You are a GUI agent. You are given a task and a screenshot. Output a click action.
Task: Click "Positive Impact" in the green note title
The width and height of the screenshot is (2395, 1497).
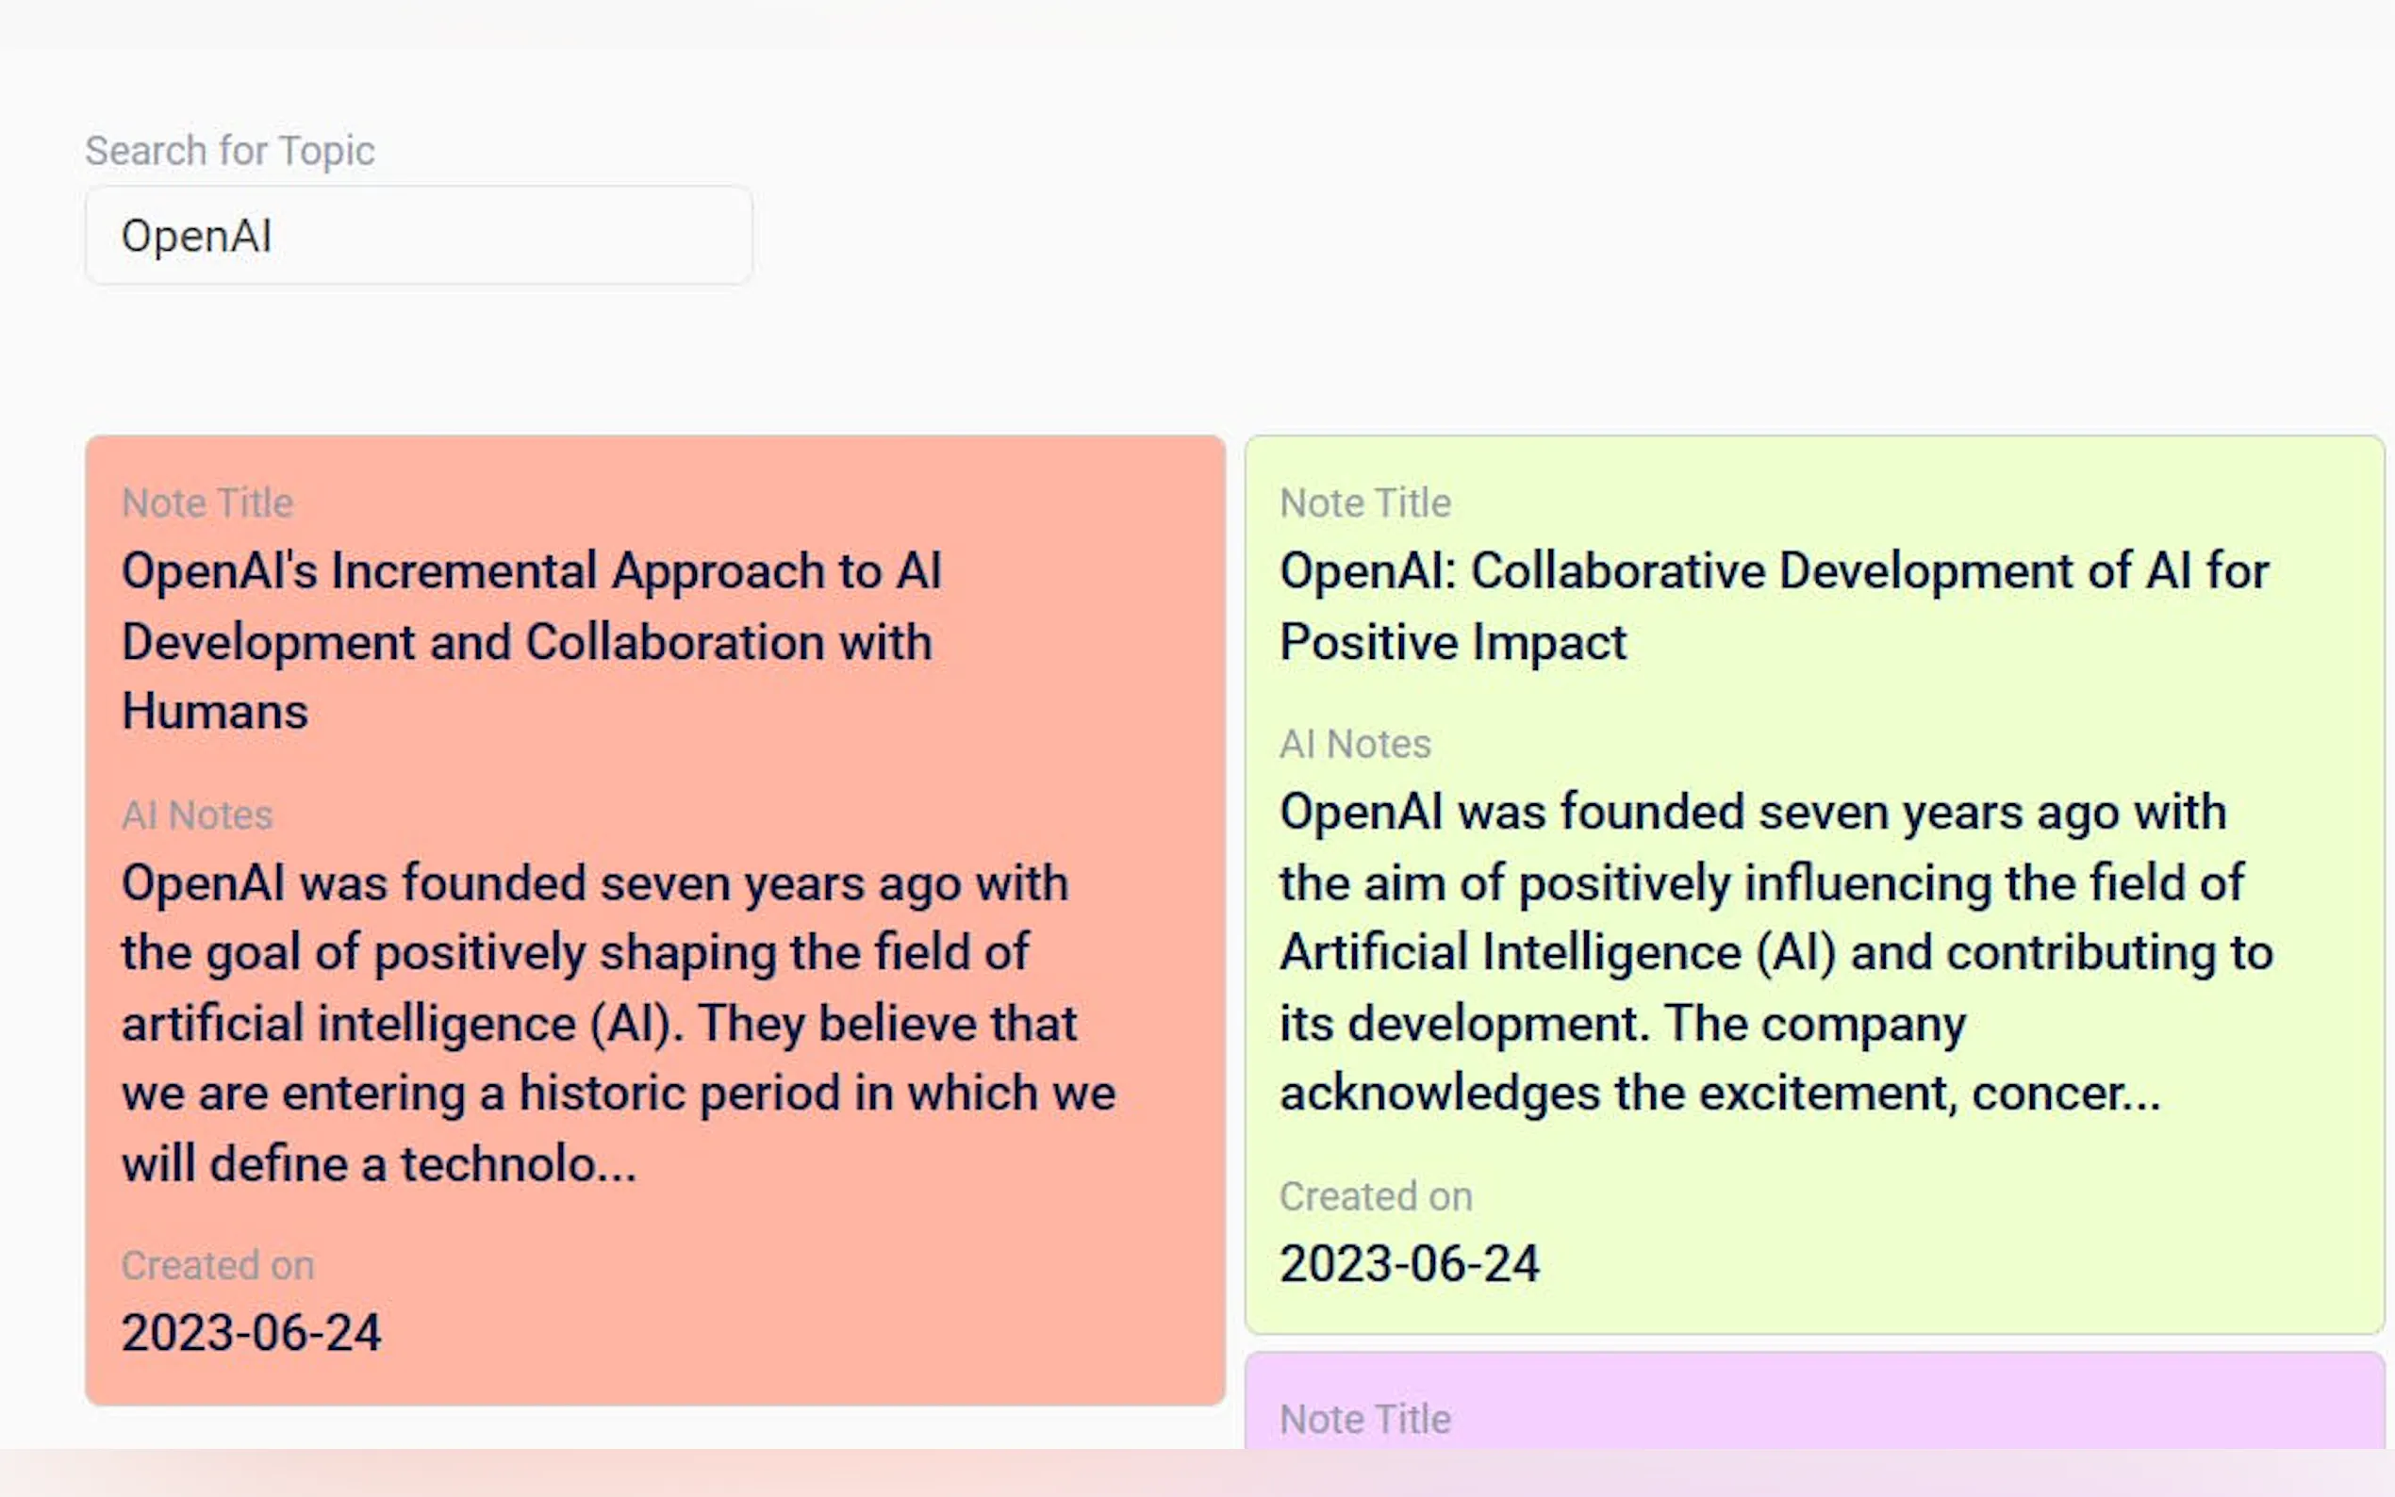click(x=1452, y=642)
